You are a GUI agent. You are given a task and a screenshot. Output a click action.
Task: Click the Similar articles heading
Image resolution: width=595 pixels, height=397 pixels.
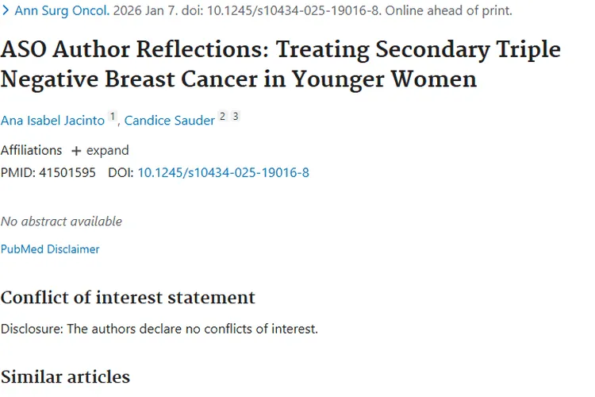click(65, 376)
